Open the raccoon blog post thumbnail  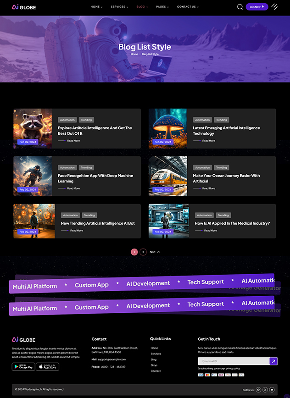[x=33, y=128]
